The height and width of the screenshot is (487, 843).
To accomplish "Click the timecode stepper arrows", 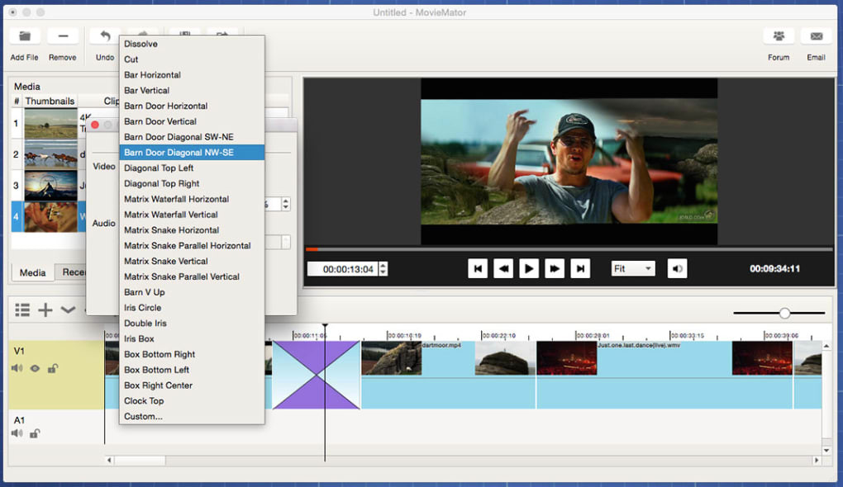I will 383,269.
